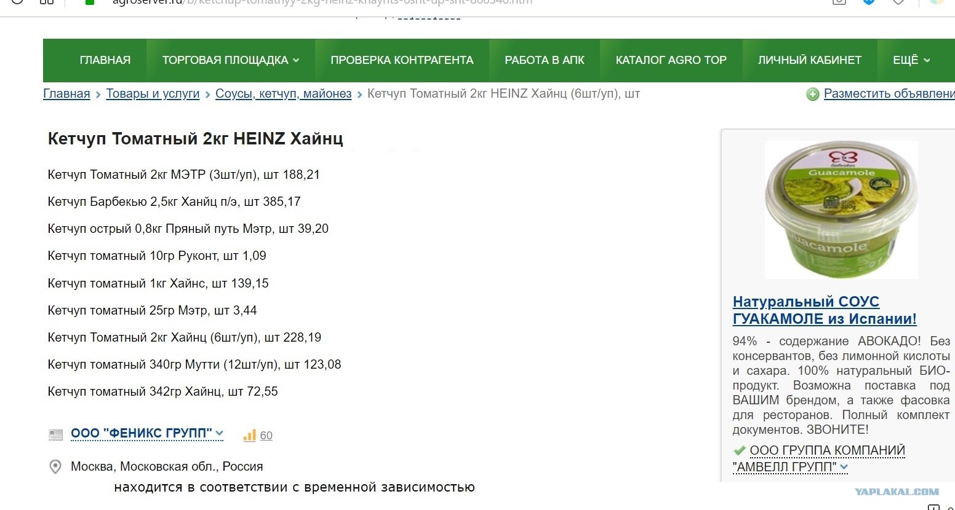
Task: Select the line Кетчуп Барбекью 2,5кг Ханйц 385,17
Action: click(174, 202)
